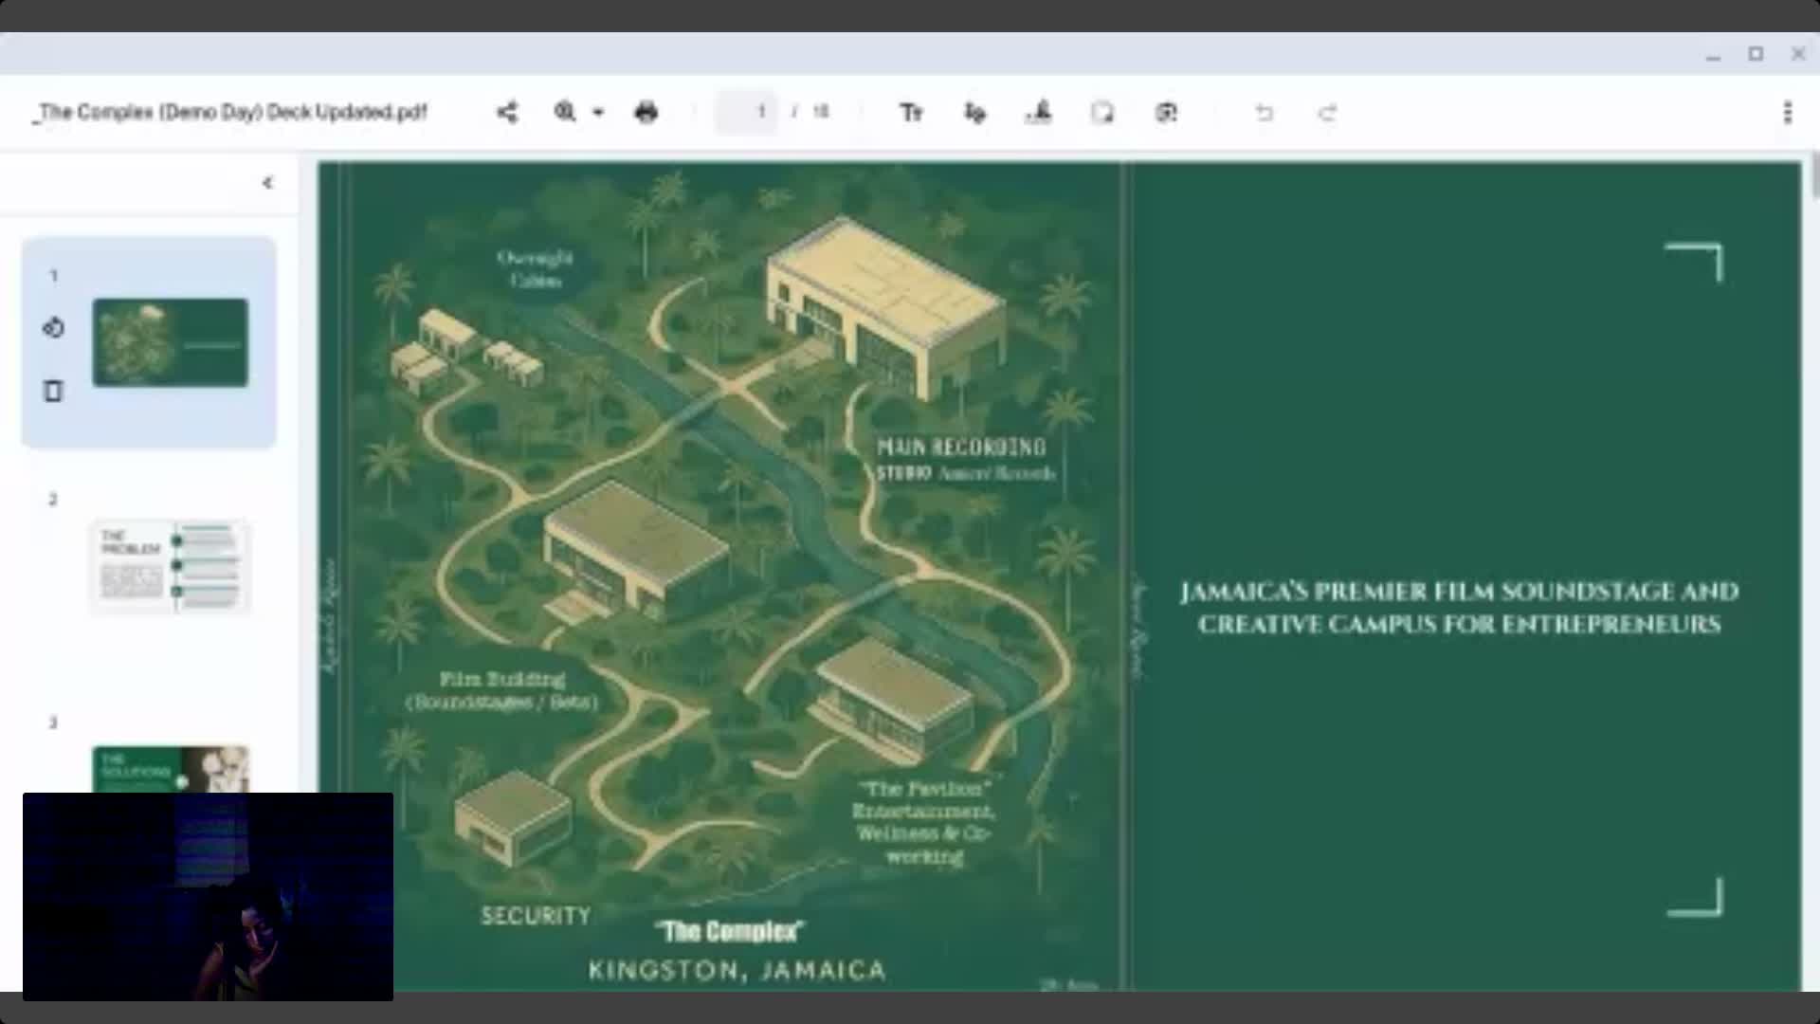Click the Share icon in toolbar
Image resolution: width=1820 pixels, height=1024 pixels.
click(x=507, y=113)
